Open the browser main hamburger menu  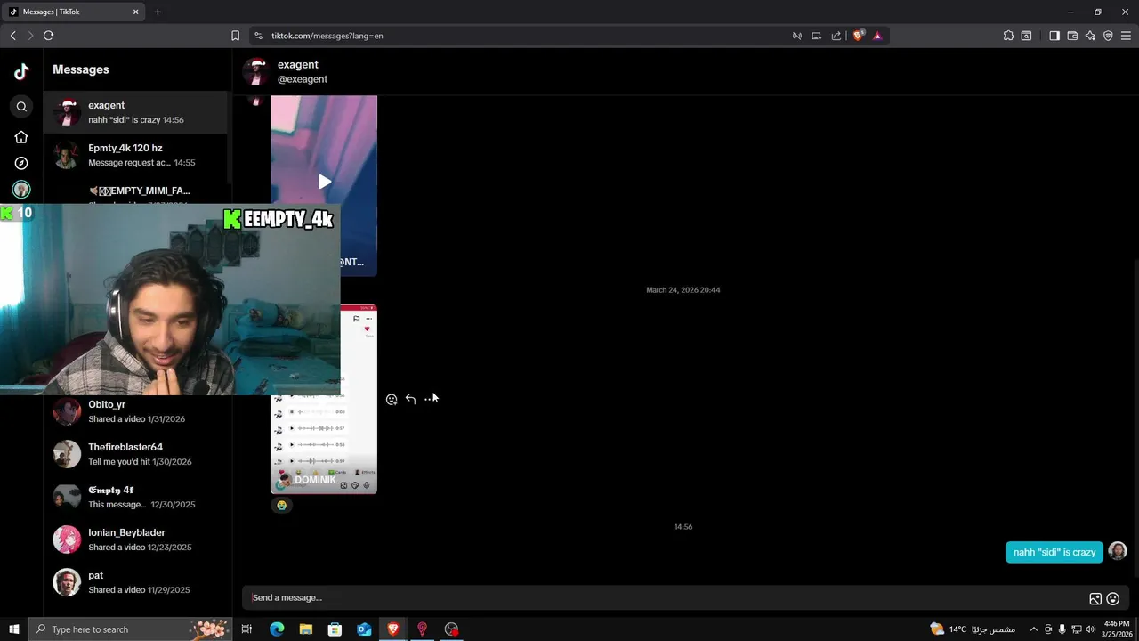tap(1126, 36)
